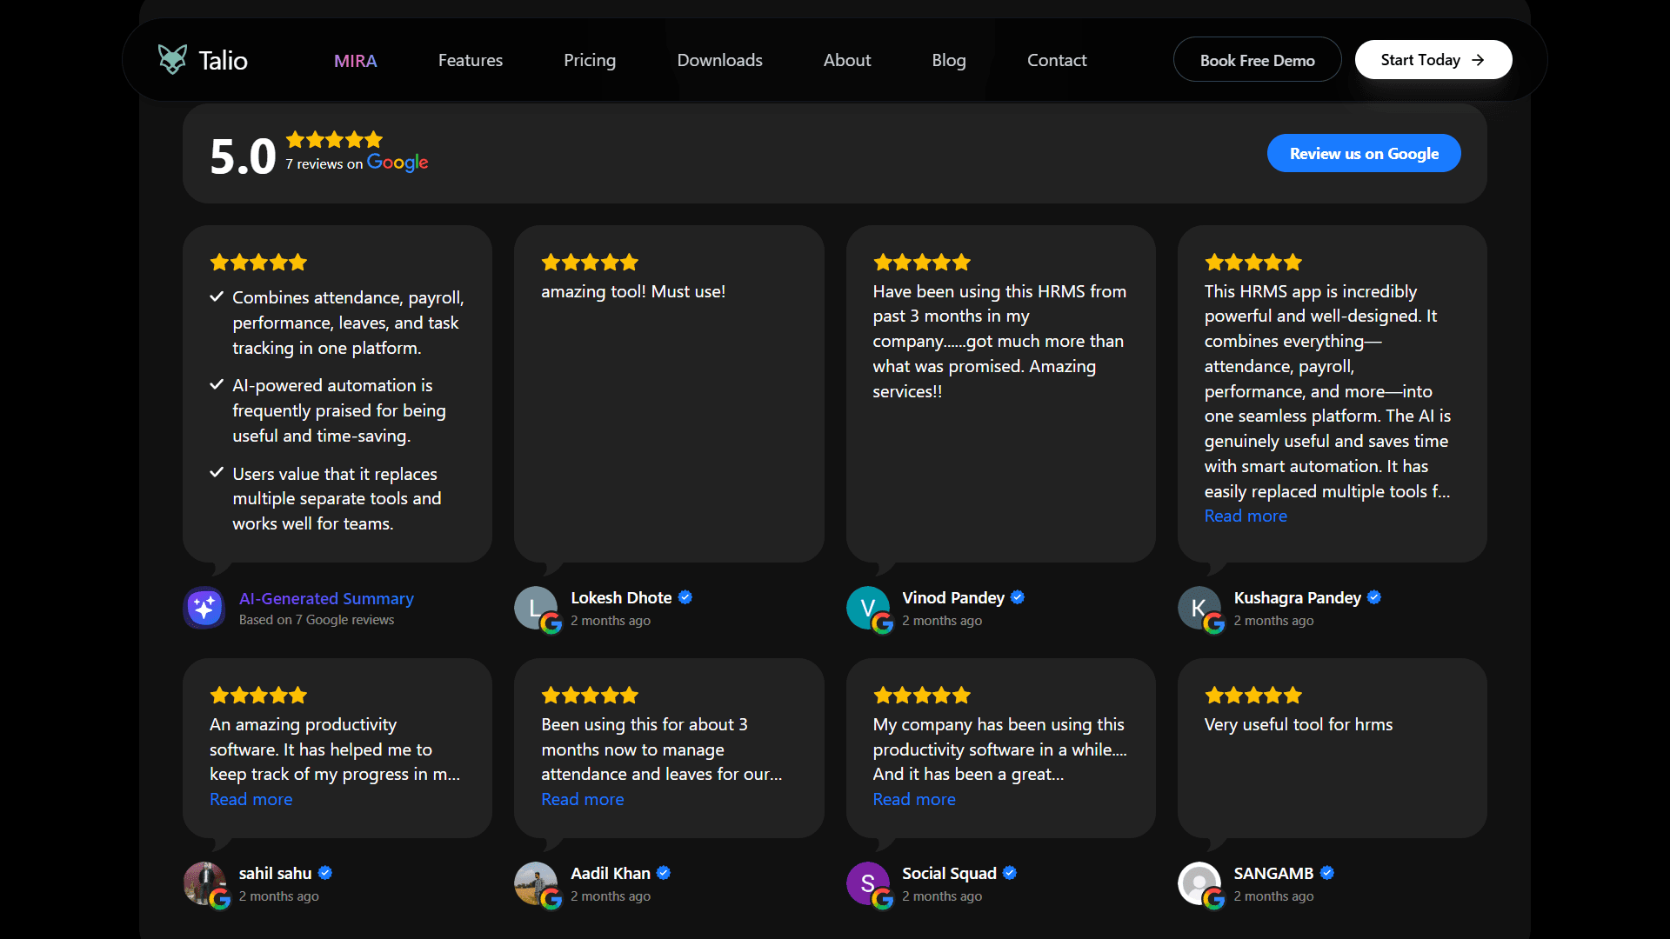Click the verified badge next to Aadil Khan
This screenshot has height=939, width=1670.
point(664,873)
